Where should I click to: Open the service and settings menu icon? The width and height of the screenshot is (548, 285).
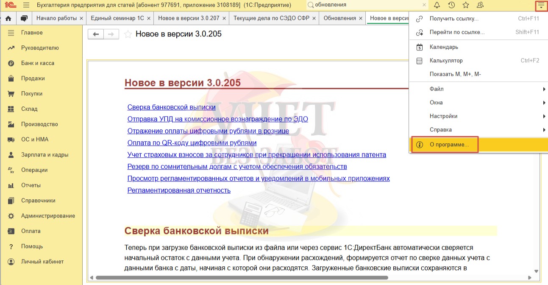541,6
